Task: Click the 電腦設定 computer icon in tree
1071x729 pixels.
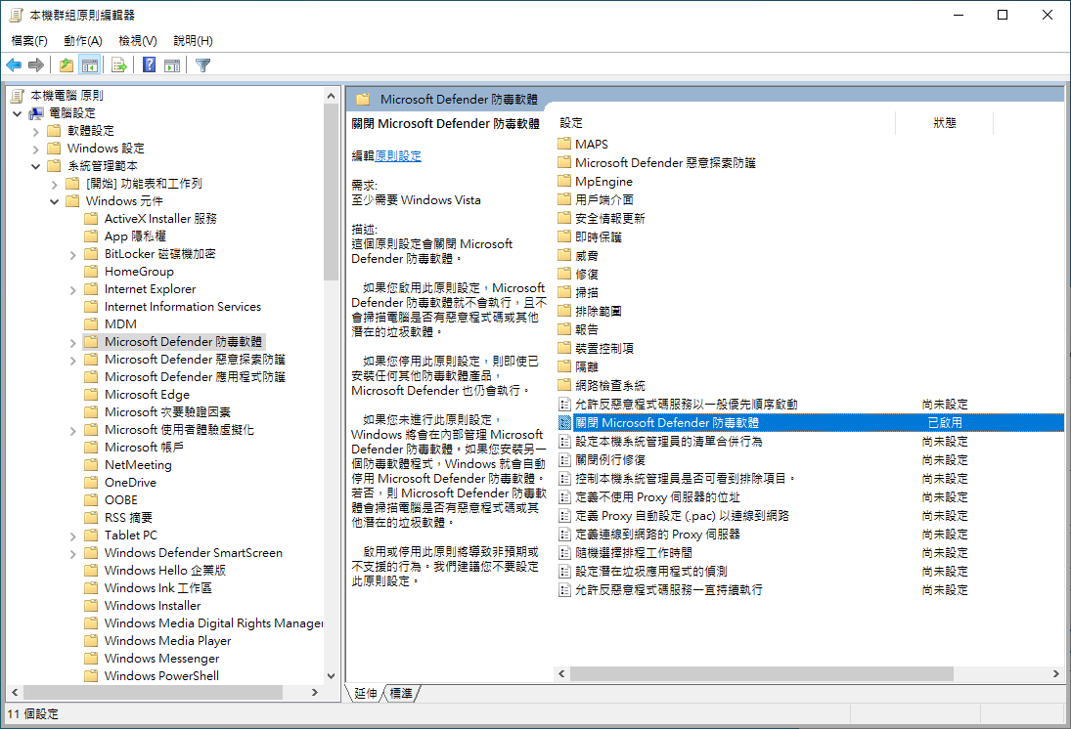Action: click(36, 112)
